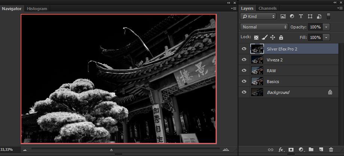The height and width of the screenshot is (156, 344).
Task: Filter layers by adjustment layer icon
Action: (x=292, y=16)
